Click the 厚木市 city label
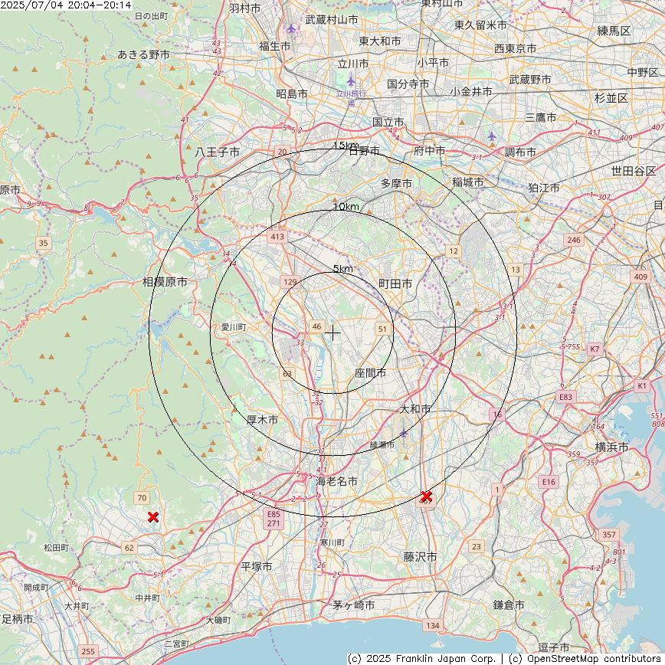Screen dimensions: 665x665 click(262, 420)
